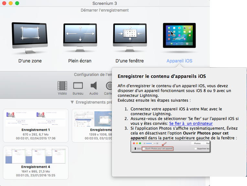Screen dimensions: 247x186
Task: Click '670 x 292, 6,7 Mo' text
Action: pos(36,135)
